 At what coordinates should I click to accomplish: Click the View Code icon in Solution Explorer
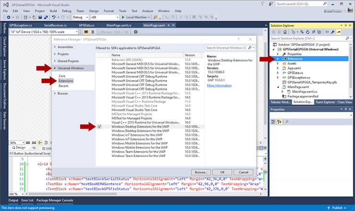click(327, 32)
